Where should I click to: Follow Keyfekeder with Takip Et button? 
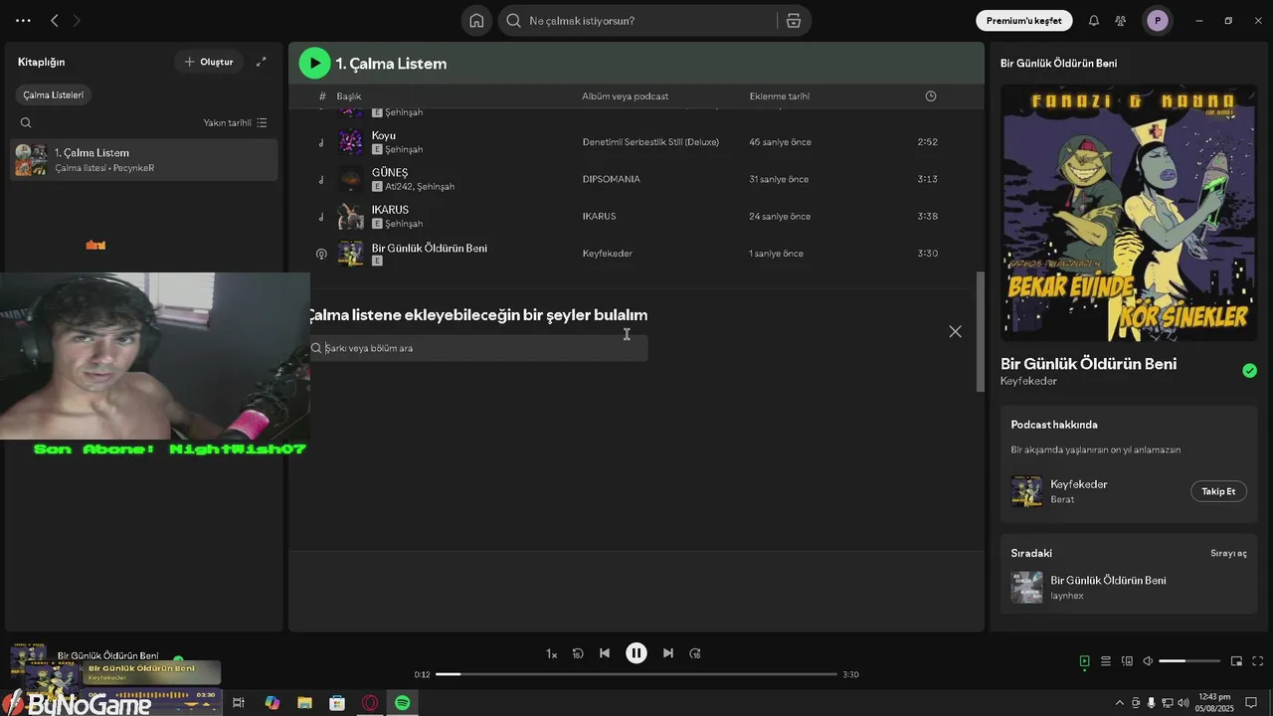(x=1218, y=491)
